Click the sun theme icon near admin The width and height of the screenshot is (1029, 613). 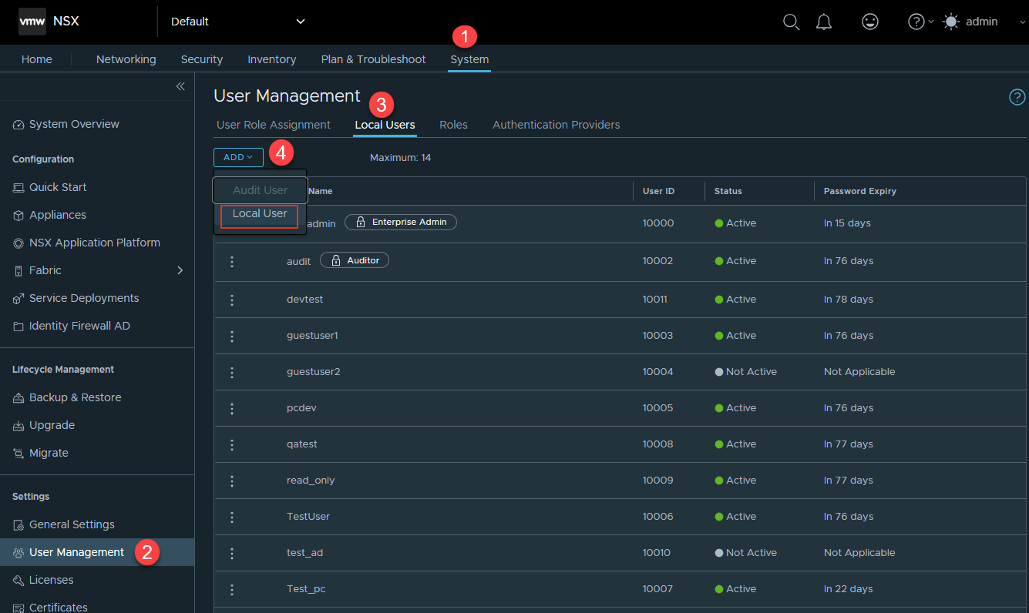coord(951,22)
